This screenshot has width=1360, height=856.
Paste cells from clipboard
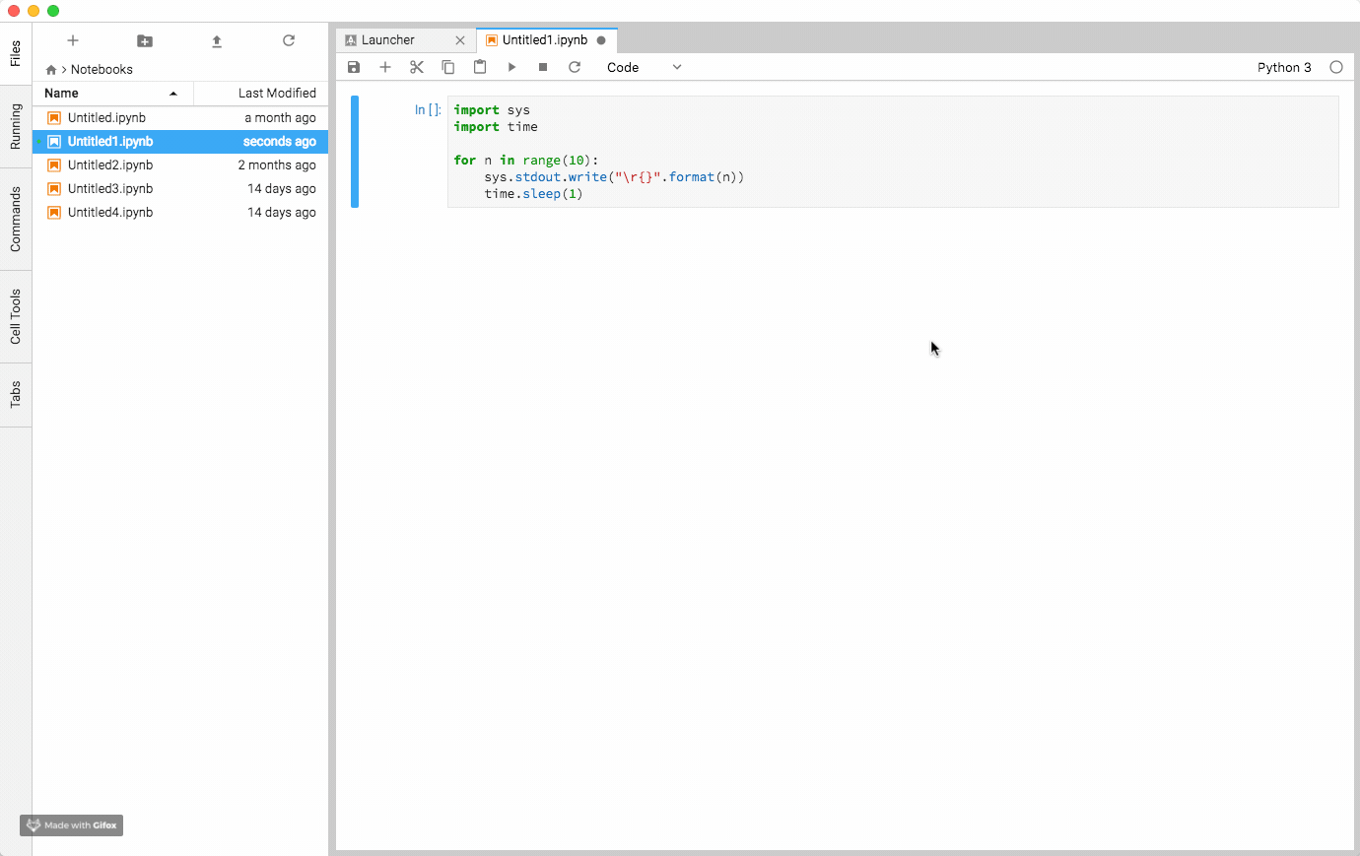[480, 67]
